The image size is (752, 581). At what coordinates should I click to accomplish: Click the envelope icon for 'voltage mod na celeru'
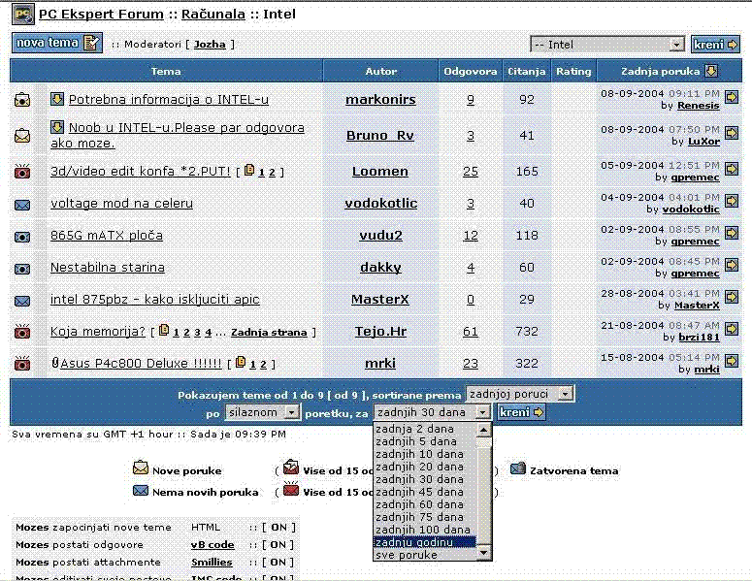tap(22, 204)
